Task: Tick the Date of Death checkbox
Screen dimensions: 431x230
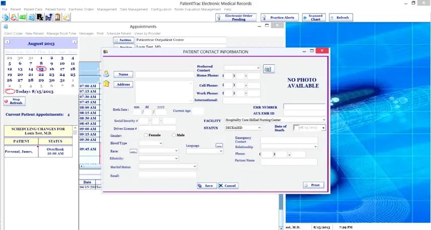Action: (296, 128)
